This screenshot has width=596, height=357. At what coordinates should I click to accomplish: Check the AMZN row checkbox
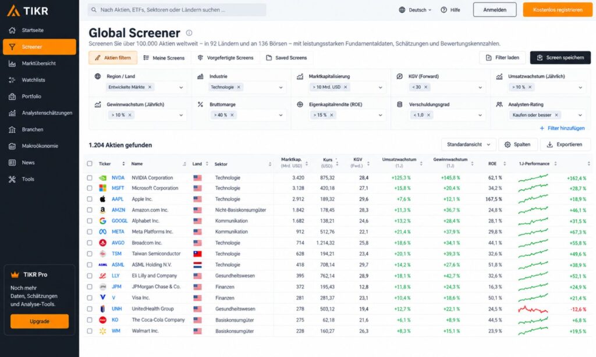90,210
